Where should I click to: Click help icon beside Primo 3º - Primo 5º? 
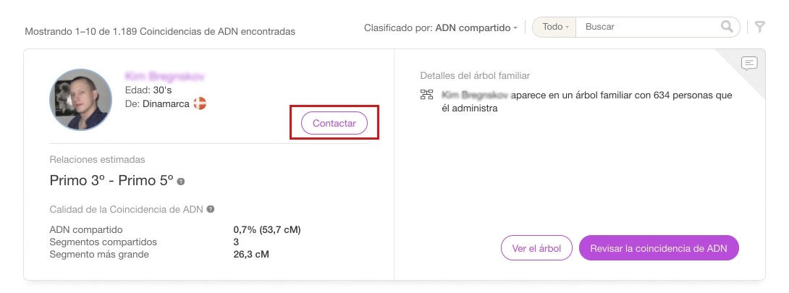click(181, 181)
